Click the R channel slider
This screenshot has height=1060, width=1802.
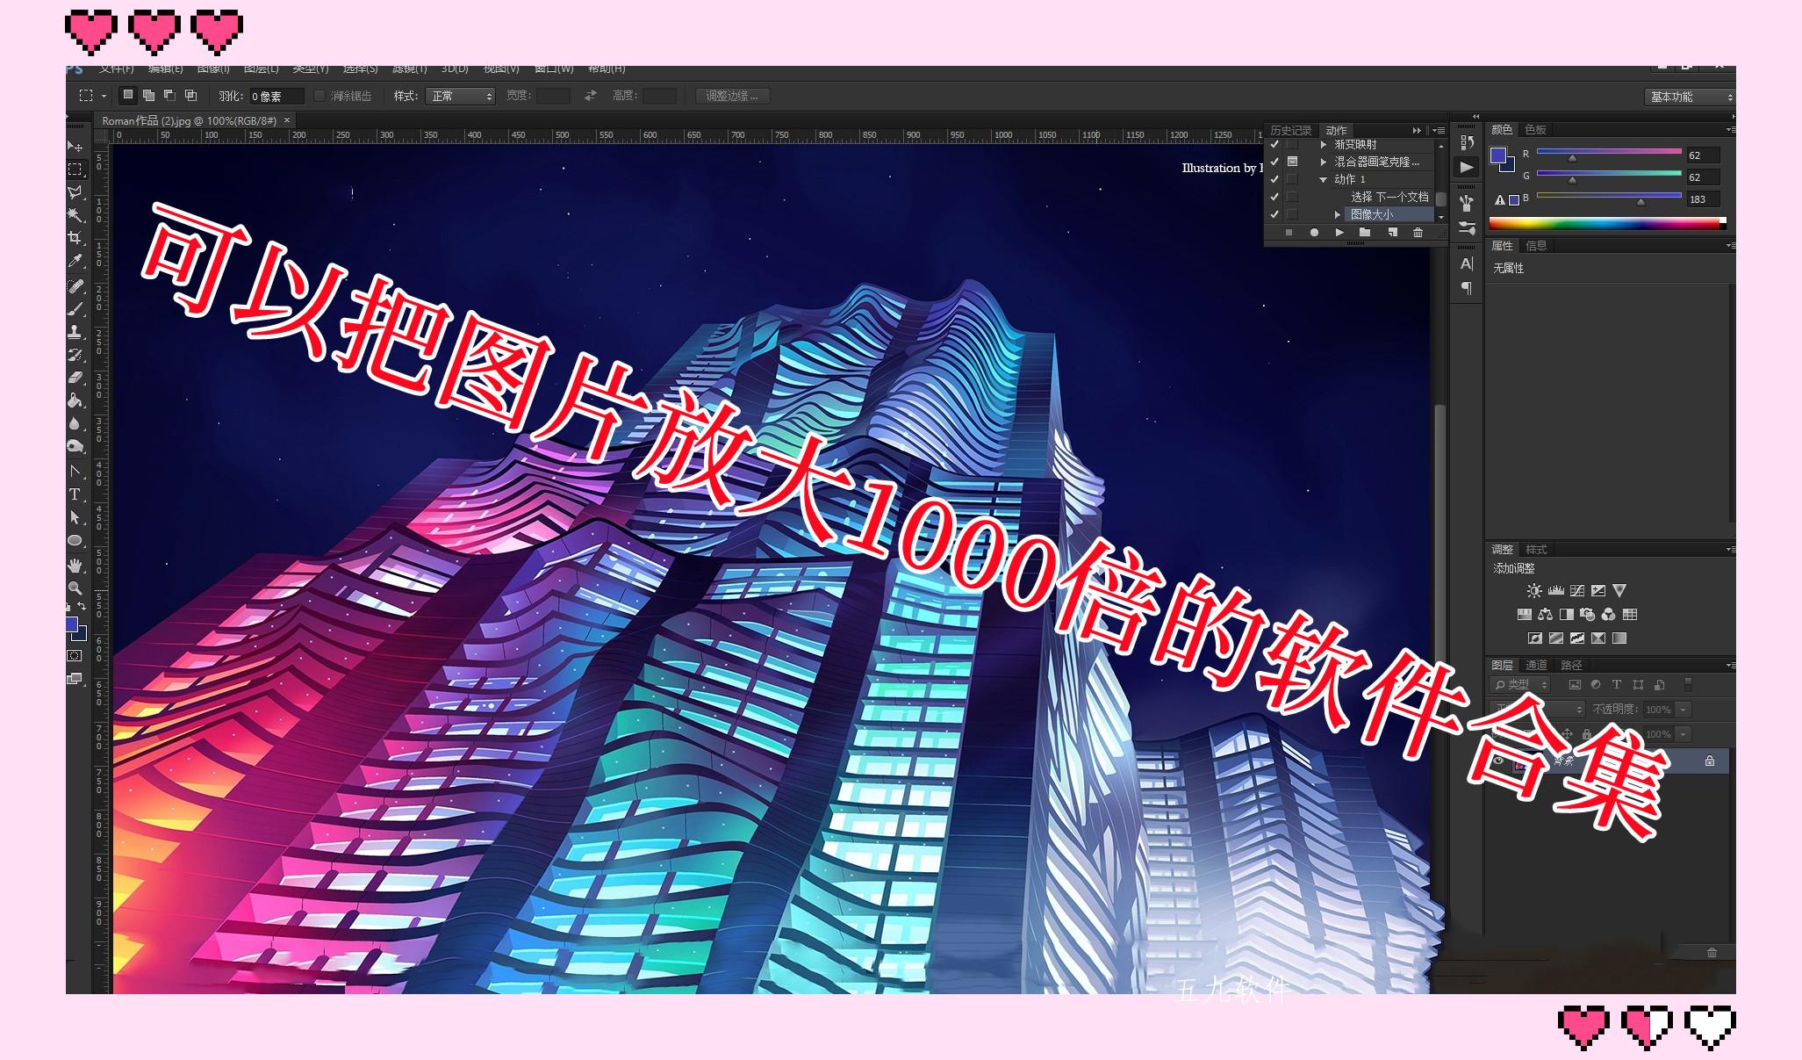pos(1608,153)
